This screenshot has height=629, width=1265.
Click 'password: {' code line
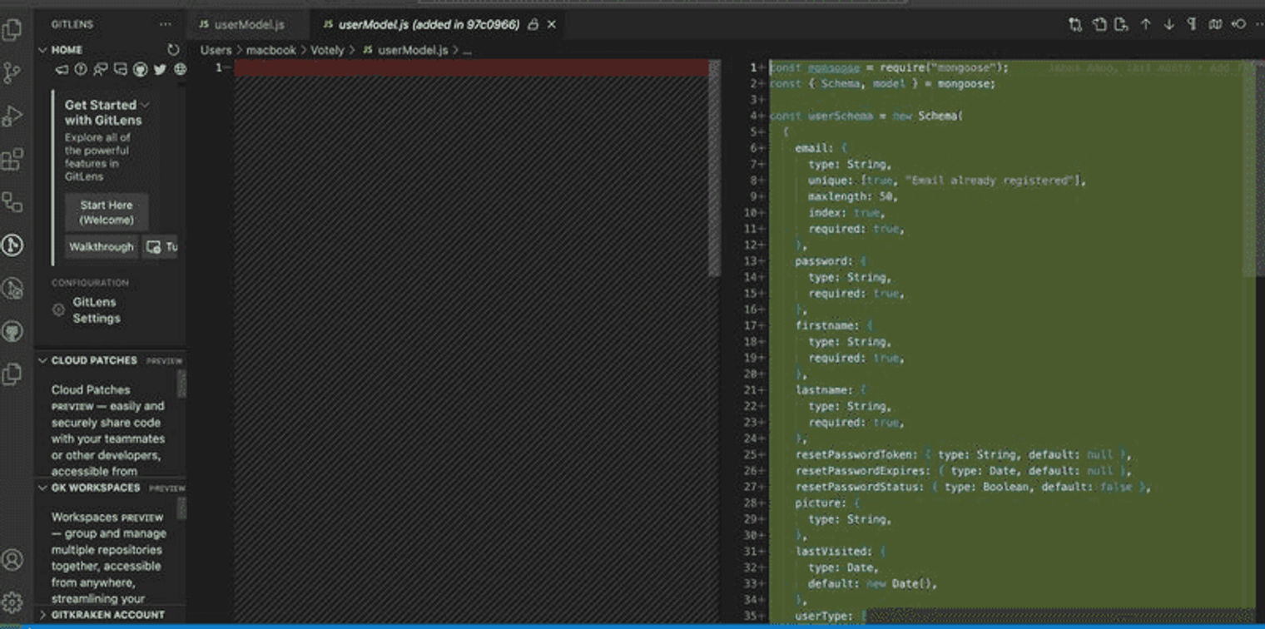point(831,260)
